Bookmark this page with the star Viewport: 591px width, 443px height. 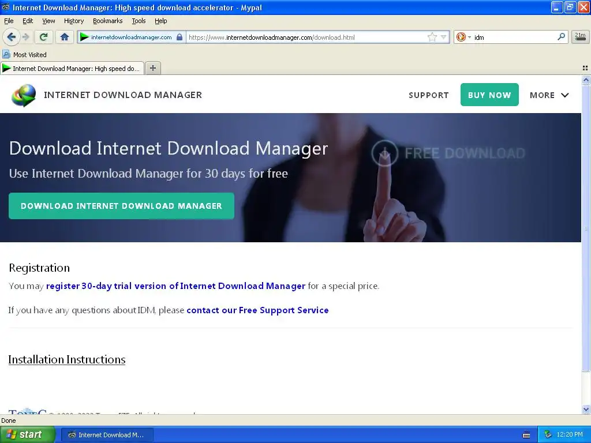pyautogui.click(x=432, y=37)
